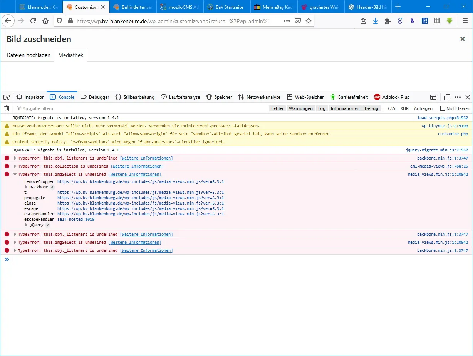Open the eml-media-views.js:768:25 source link
Viewport: 473px width, 356px height.
click(x=439, y=166)
